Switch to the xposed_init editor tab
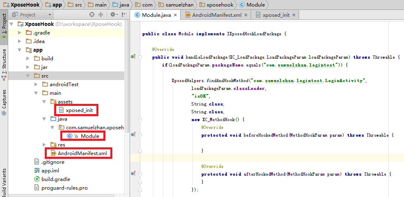The image size is (404, 197). (276, 15)
